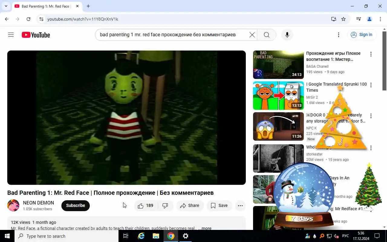The image size is (387, 242).
Task: Open Internet Explorer on taskbar
Action: coord(141,236)
